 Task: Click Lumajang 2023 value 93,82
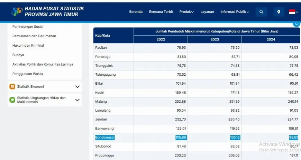tap(235, 111)
